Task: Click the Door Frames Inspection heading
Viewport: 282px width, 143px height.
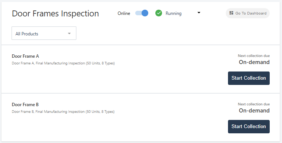Action: pos(56,14)
